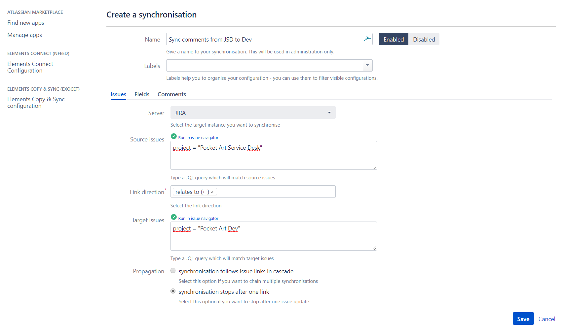Viewport: 564px width, 332px height.
Task: Click the Elements logo icon inside the Name field
Action: (367, 39)
